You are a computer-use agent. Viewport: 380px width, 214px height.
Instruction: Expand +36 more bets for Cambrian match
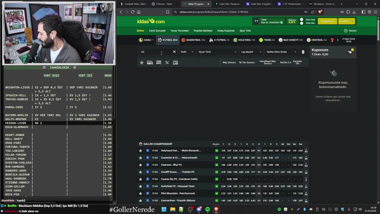pyautogui.click(x=306, y=158)
